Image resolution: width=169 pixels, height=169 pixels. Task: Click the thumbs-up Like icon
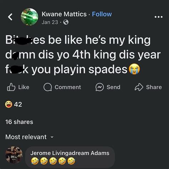pos(11,87)
